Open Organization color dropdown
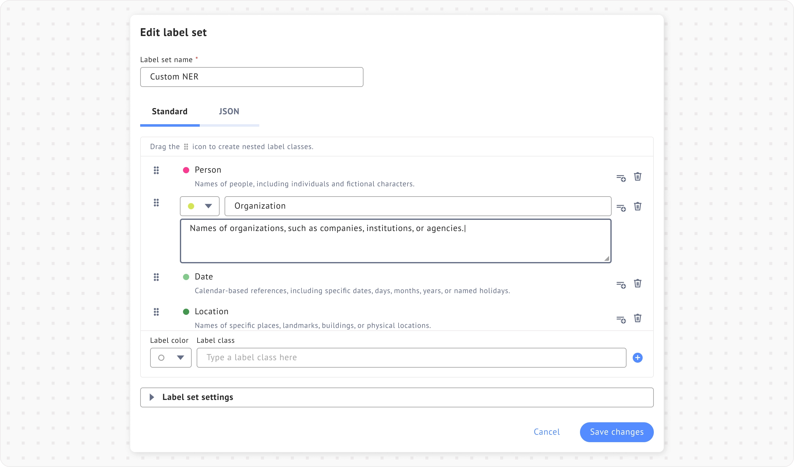The image size is (794, 467). [199, 206]
